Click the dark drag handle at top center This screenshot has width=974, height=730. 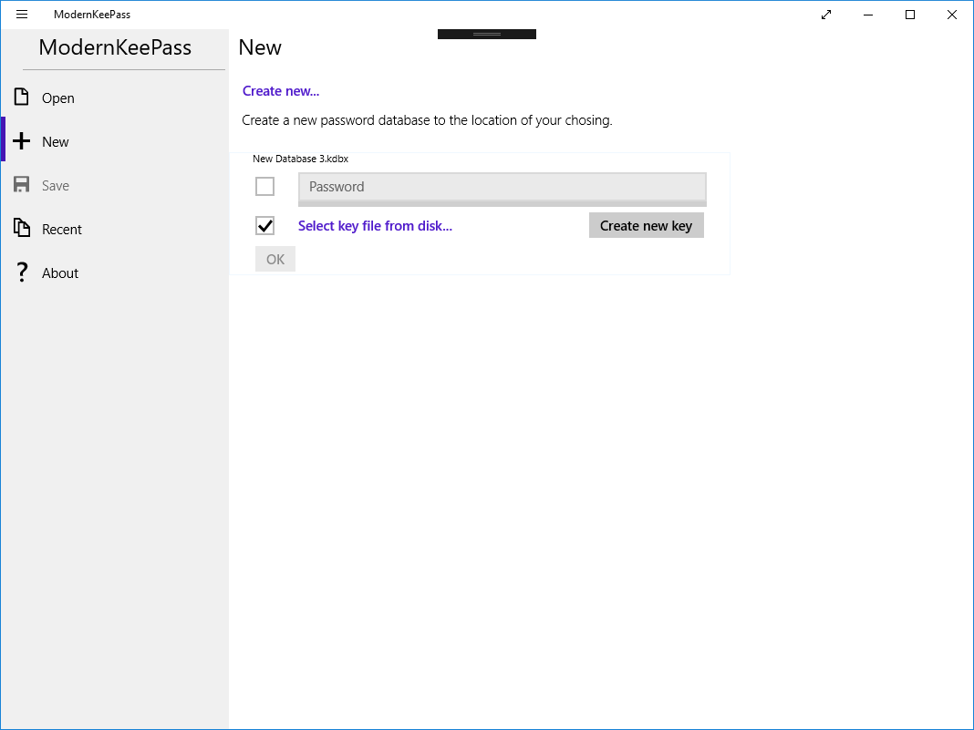[x=487, y=35]
